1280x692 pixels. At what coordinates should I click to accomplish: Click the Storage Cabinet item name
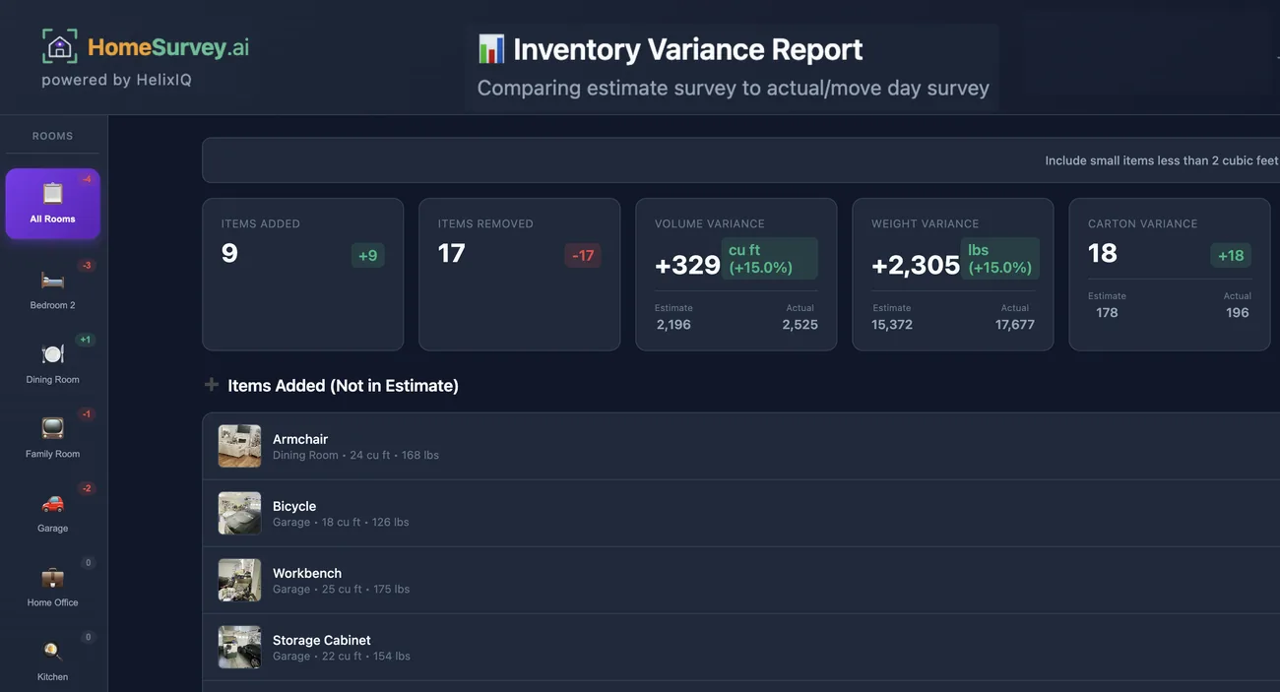point(322,640)
